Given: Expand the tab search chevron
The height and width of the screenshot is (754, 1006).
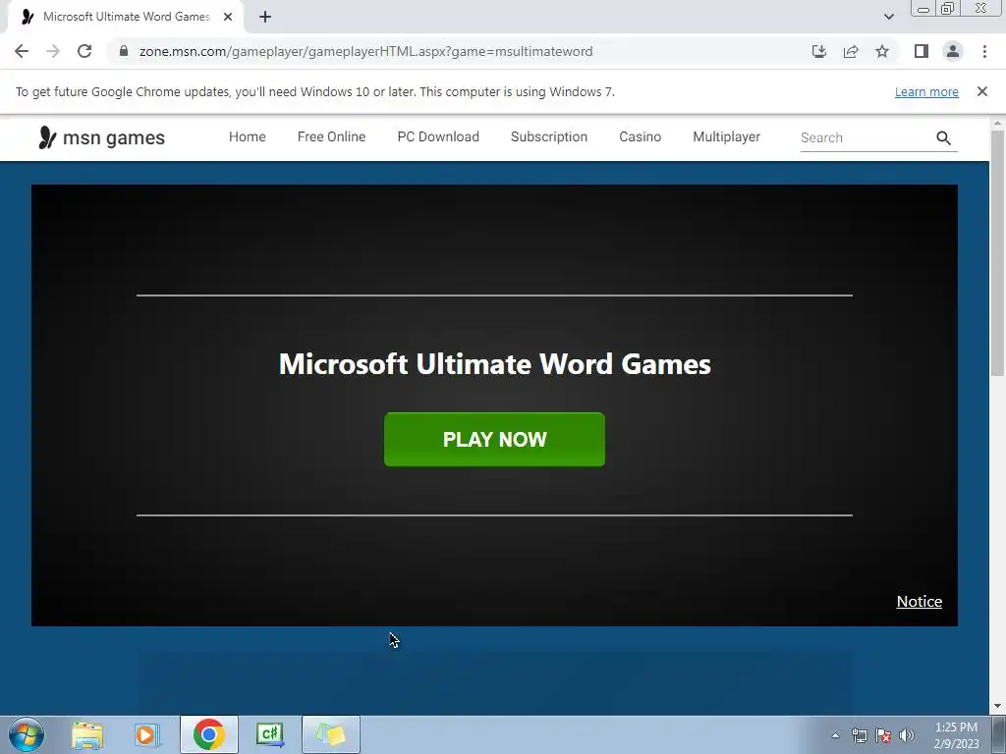Looking at the screenshot, I should point(888,18).
